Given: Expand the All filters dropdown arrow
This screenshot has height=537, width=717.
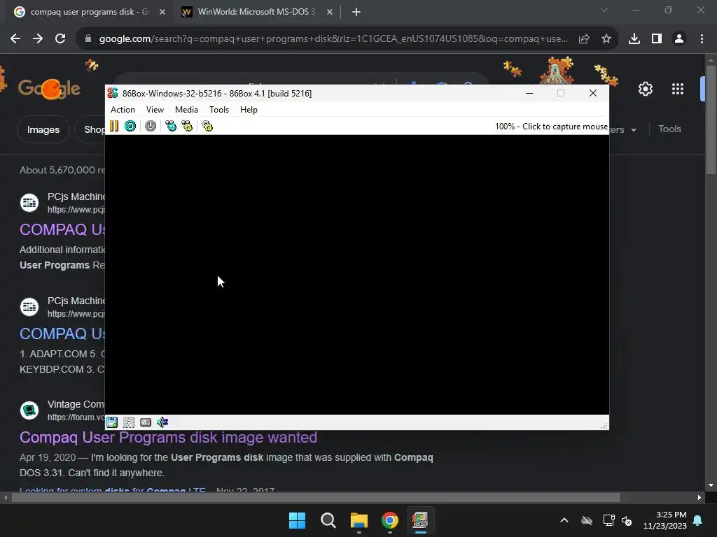Looking at the screenshot, I should [633, 130].
